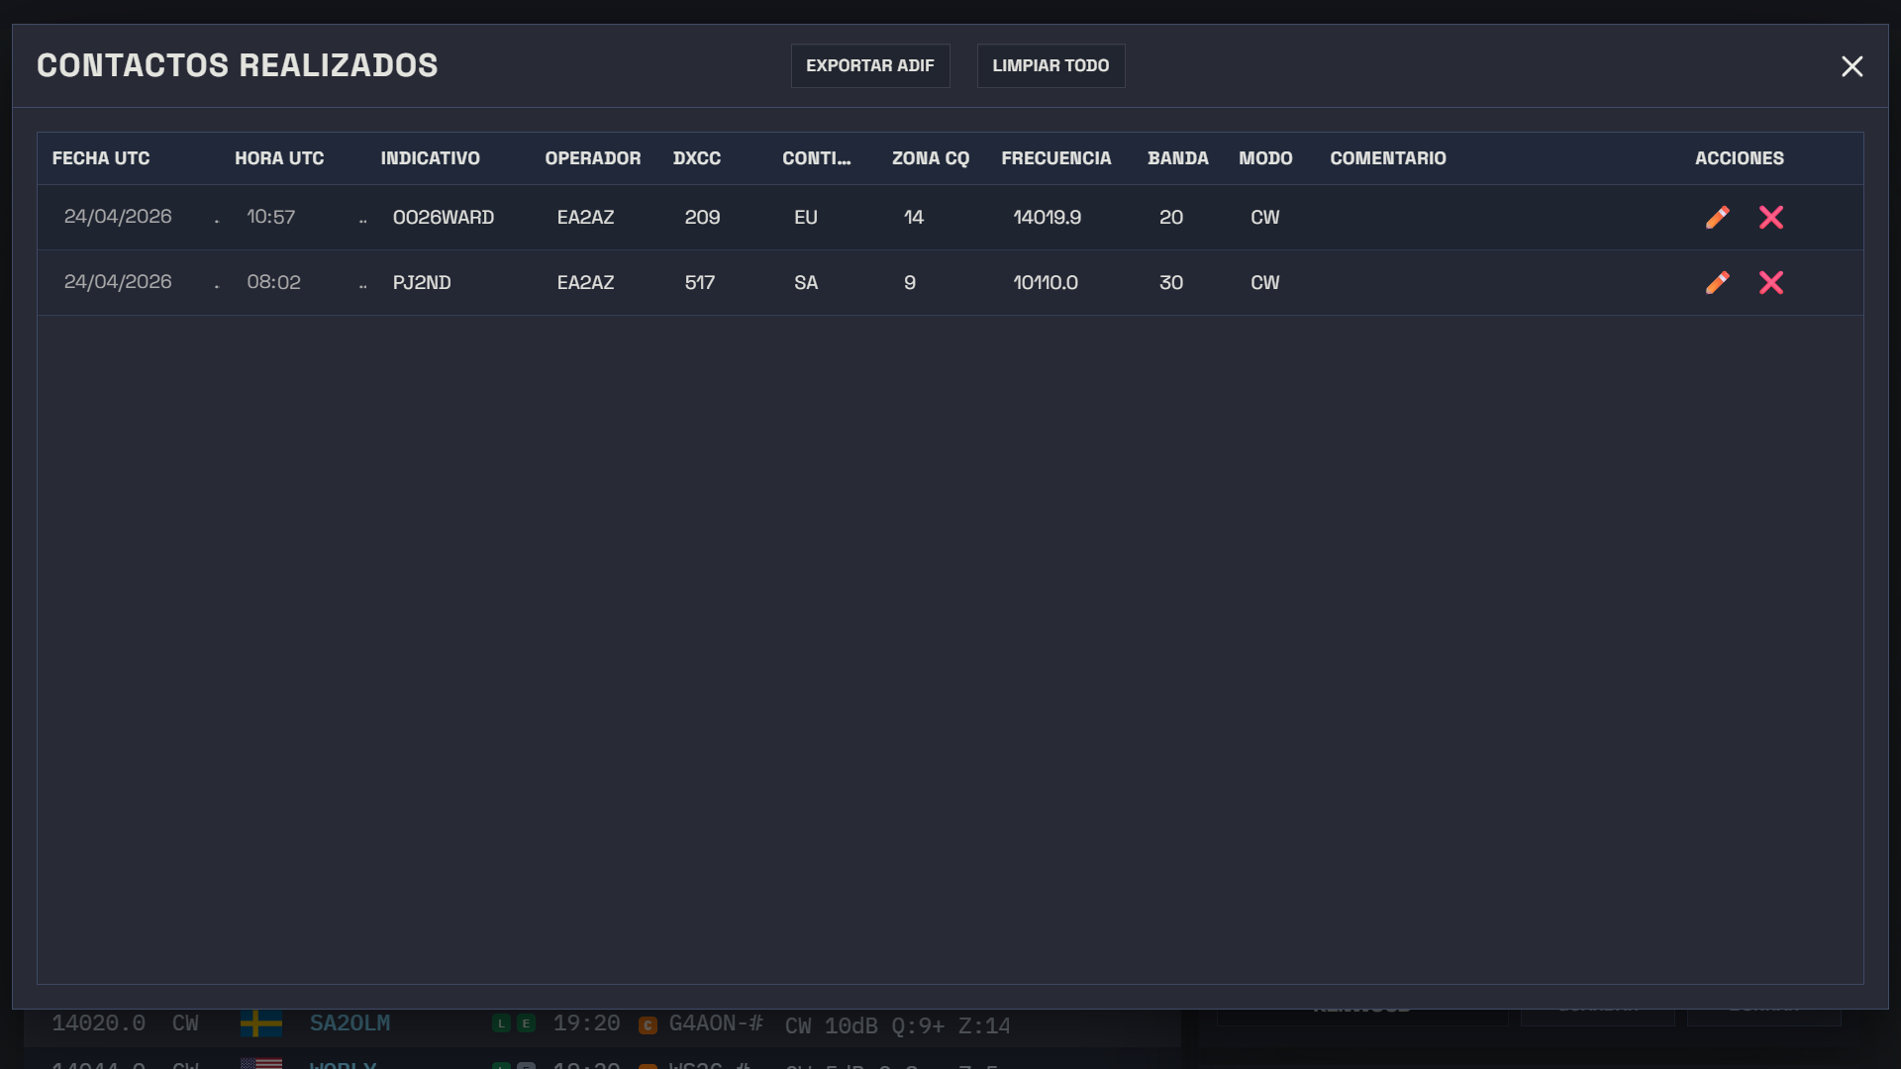The width and height of the screenshot is (1901, 1069).
Task: Sort by the Banda column header
Action: [1177, 158]
